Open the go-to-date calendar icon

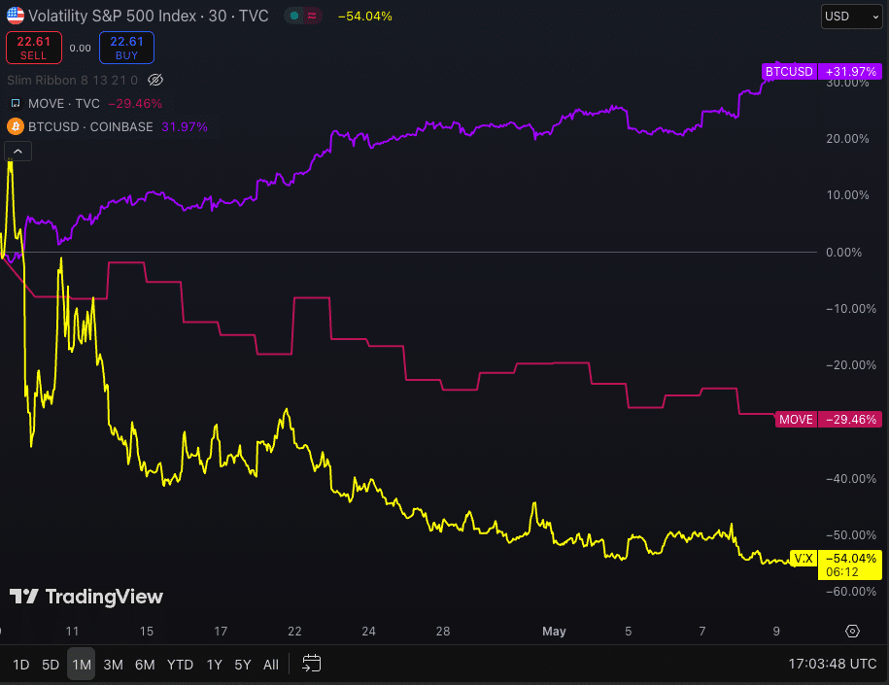(311, 664)
